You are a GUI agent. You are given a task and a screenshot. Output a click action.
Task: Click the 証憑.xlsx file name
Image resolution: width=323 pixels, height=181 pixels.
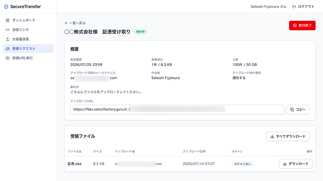[x=75, y=164]
